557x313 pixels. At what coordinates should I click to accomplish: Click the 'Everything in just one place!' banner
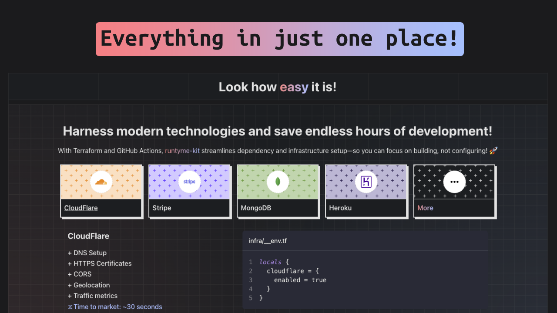click(x=280, y=39)
